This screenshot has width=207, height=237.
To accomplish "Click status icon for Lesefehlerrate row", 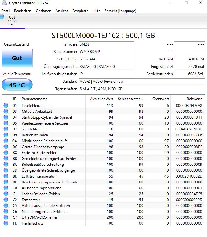I will pos(6,105).
